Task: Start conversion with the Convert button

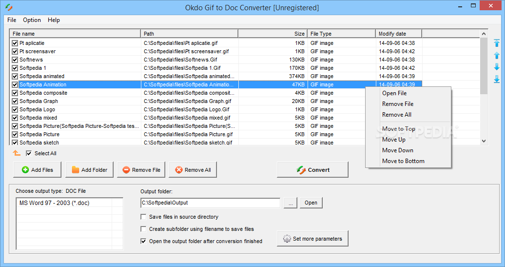Action: 313,169
